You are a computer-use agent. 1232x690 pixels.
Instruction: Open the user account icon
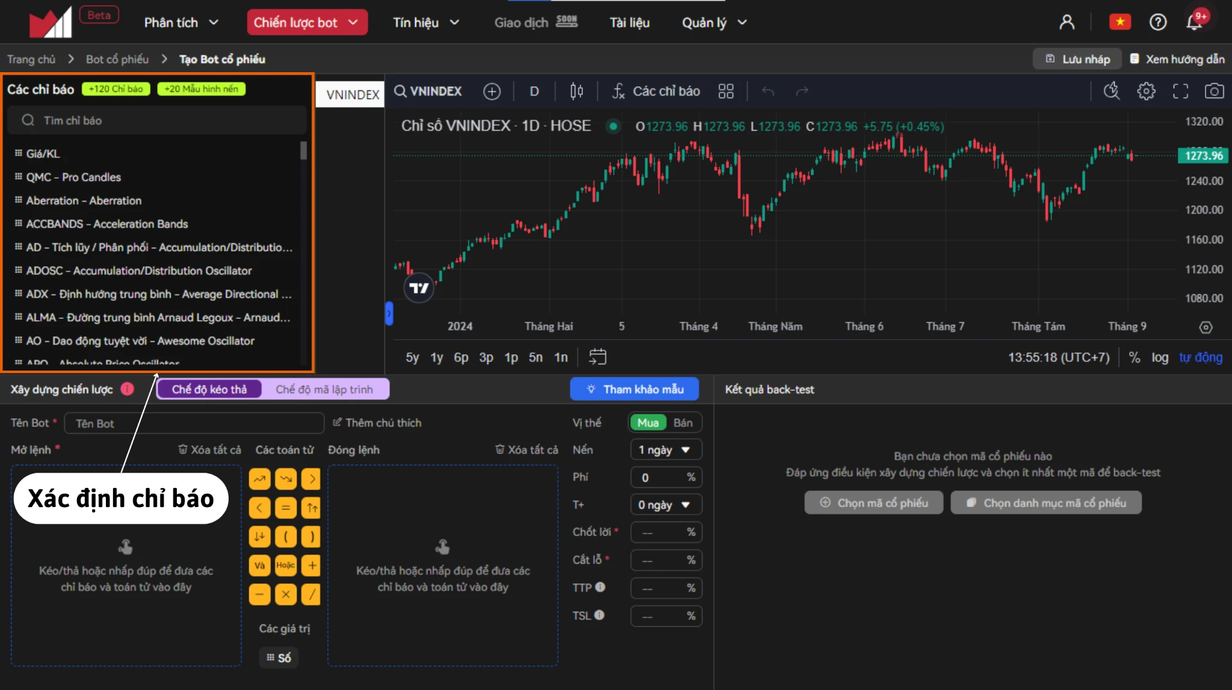pos(1067,22)
